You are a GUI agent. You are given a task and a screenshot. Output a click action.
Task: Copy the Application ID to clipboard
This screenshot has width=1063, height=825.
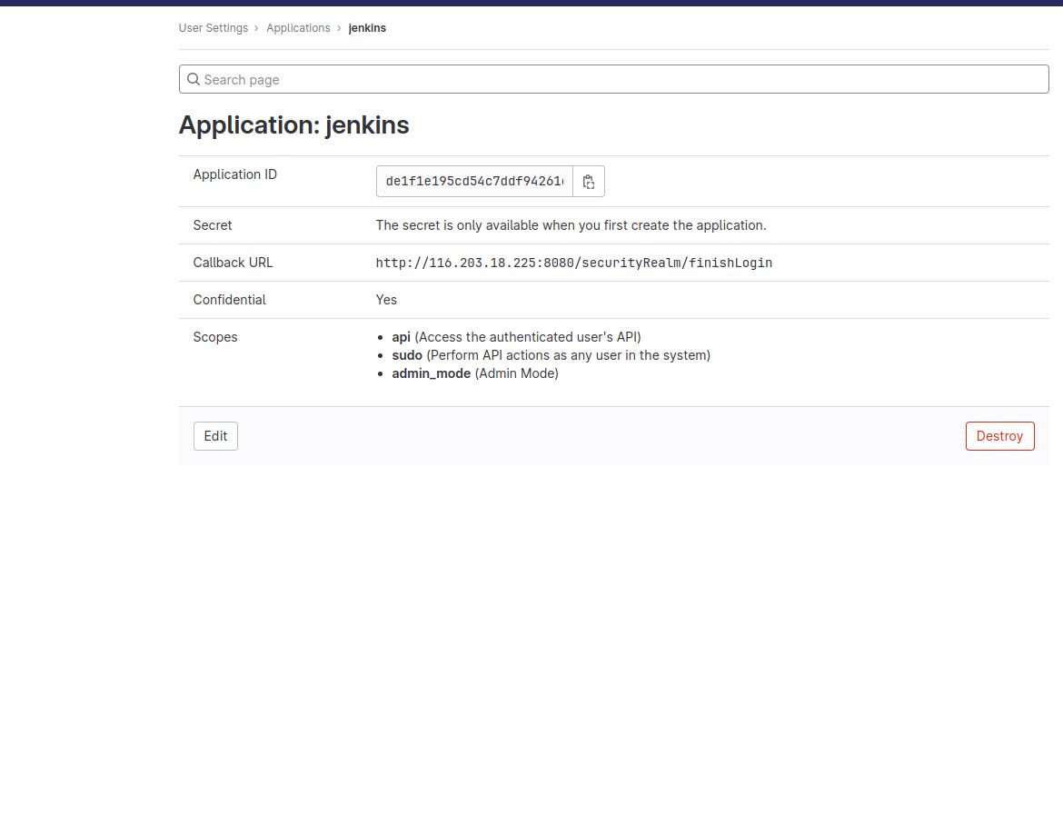pos(589,182)
